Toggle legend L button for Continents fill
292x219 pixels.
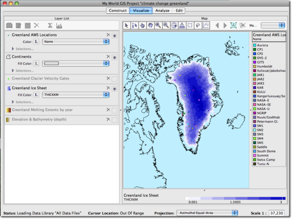36,64
